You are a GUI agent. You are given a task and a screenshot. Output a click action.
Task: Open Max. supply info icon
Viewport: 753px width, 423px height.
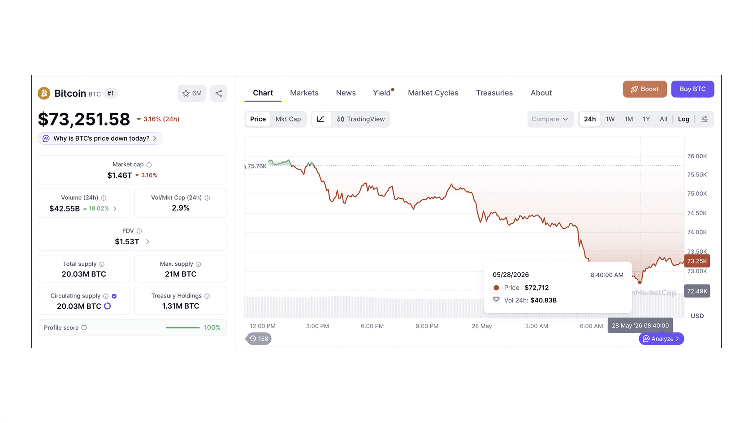tap(199, 264)
